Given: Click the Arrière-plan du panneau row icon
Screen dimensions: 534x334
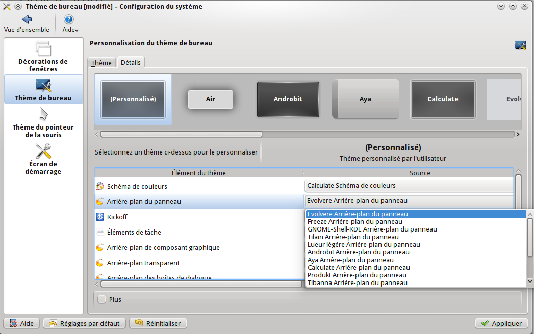Looking at the screenshot, I should click(x=100, y=201).
